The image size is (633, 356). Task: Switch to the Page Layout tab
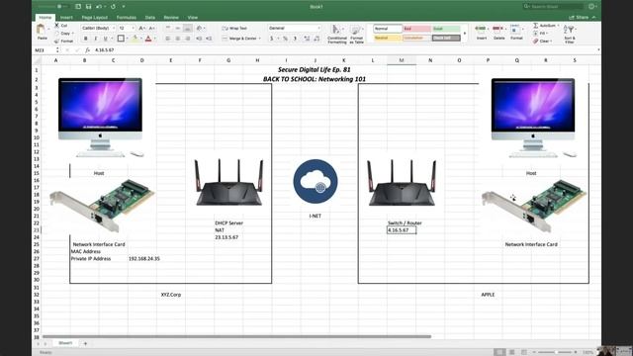pos(95,18)
